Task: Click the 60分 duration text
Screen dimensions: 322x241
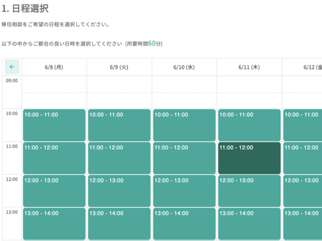Action: coord(154,44)
